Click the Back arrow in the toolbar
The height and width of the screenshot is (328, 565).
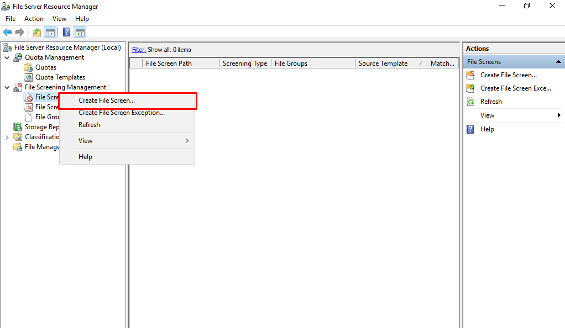point(7,33)
